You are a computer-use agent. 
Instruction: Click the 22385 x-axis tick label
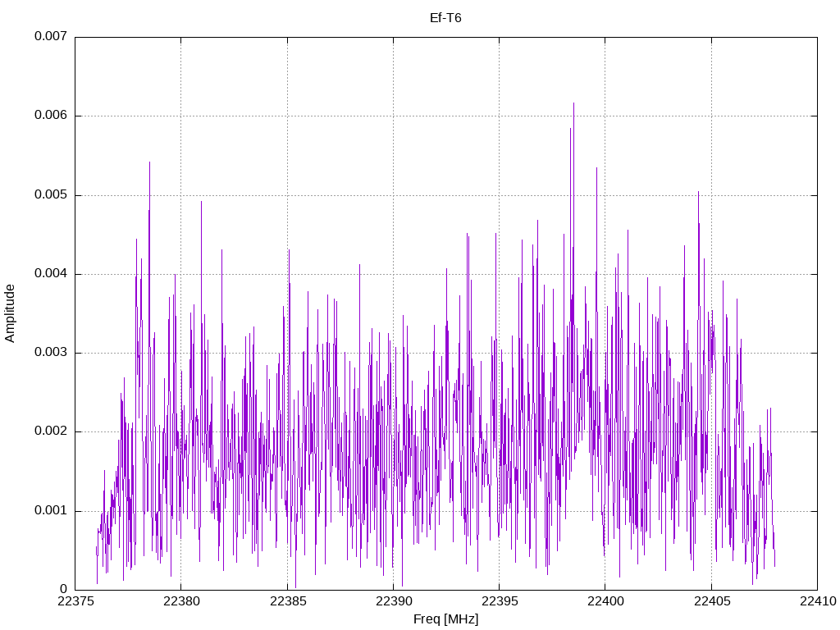point(288,601)
